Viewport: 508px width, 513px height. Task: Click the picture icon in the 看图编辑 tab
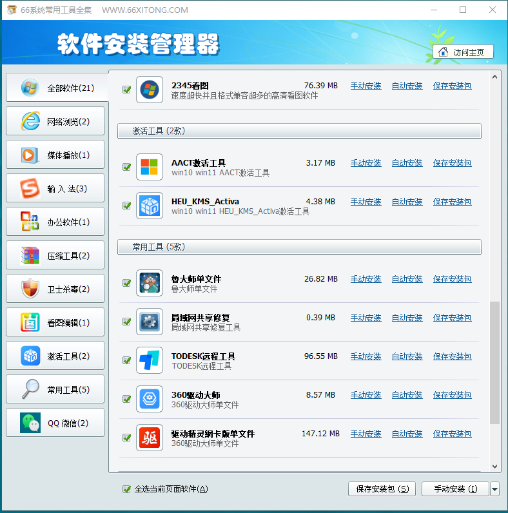click(x=30, y=323)
